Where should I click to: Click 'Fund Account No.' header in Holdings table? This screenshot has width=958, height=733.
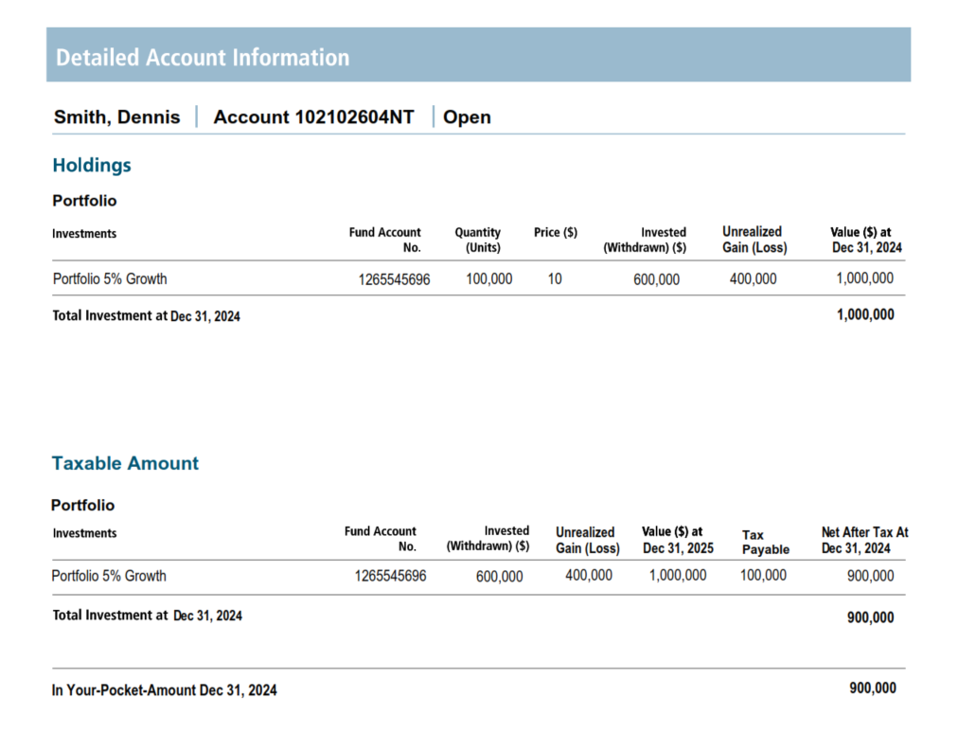coord(384,240)
